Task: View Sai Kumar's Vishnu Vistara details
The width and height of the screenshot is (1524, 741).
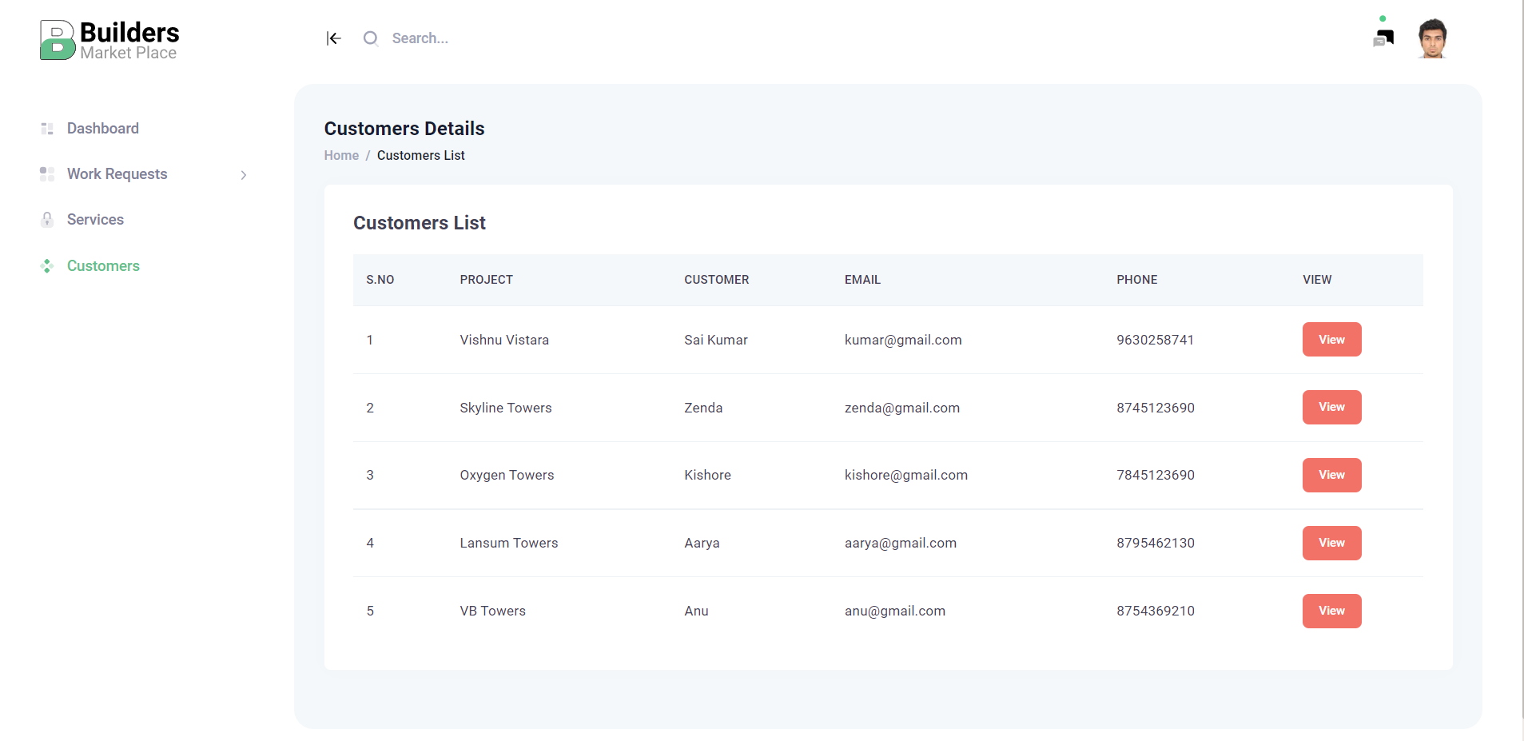Action: 1331,340
